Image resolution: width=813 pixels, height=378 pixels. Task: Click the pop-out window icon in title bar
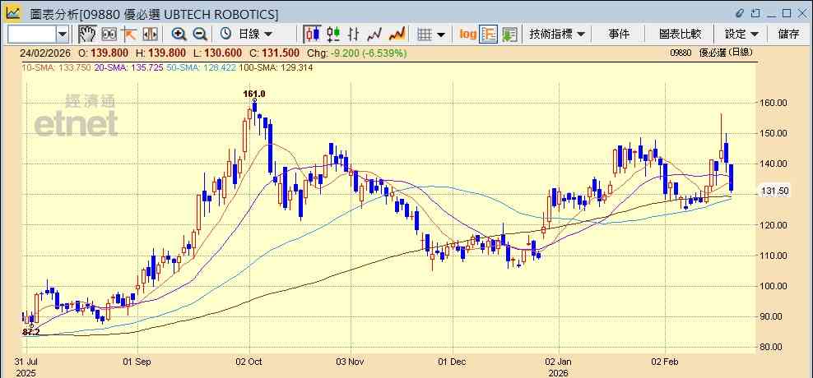tap(756, 13)
